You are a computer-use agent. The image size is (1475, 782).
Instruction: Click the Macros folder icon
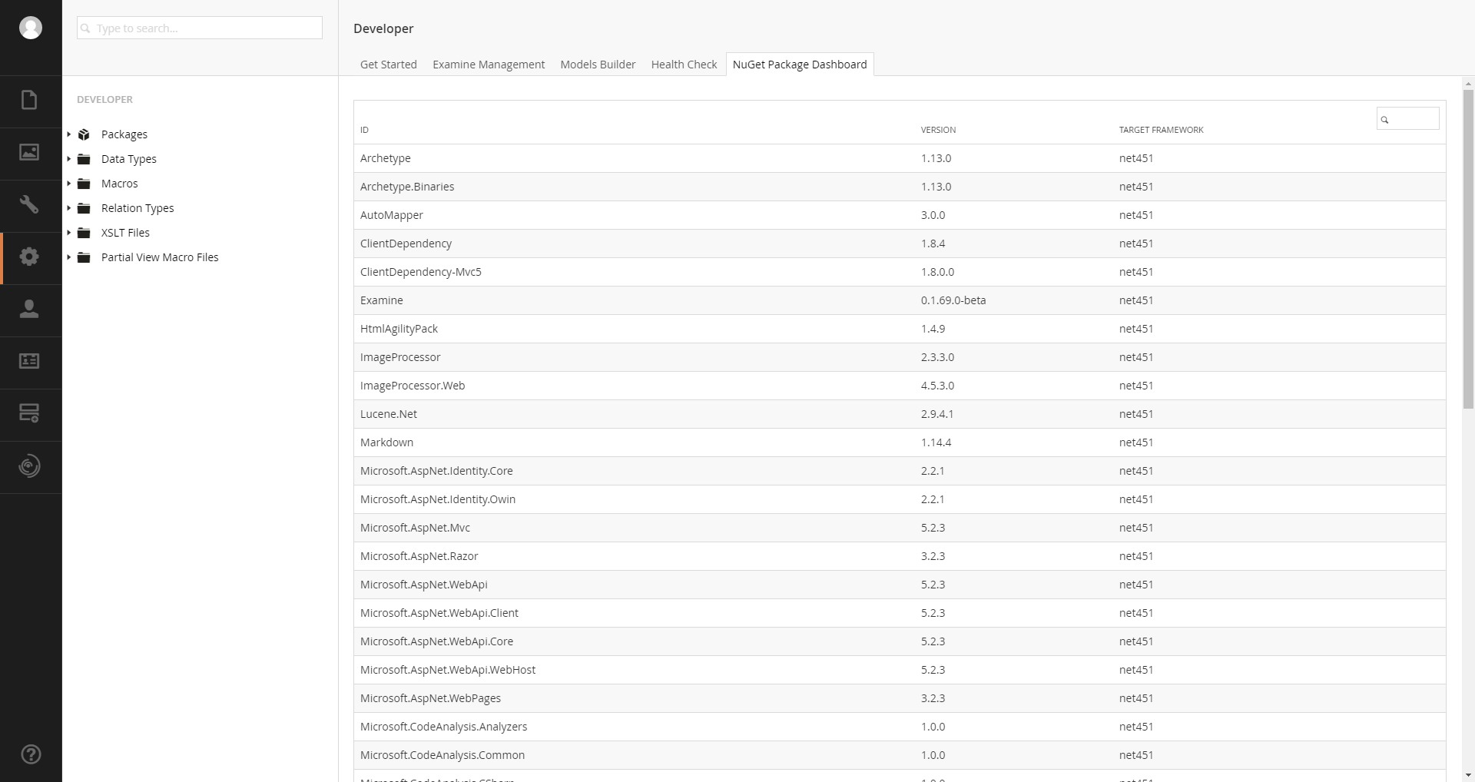pyautogui.click(x=85, y=184)
